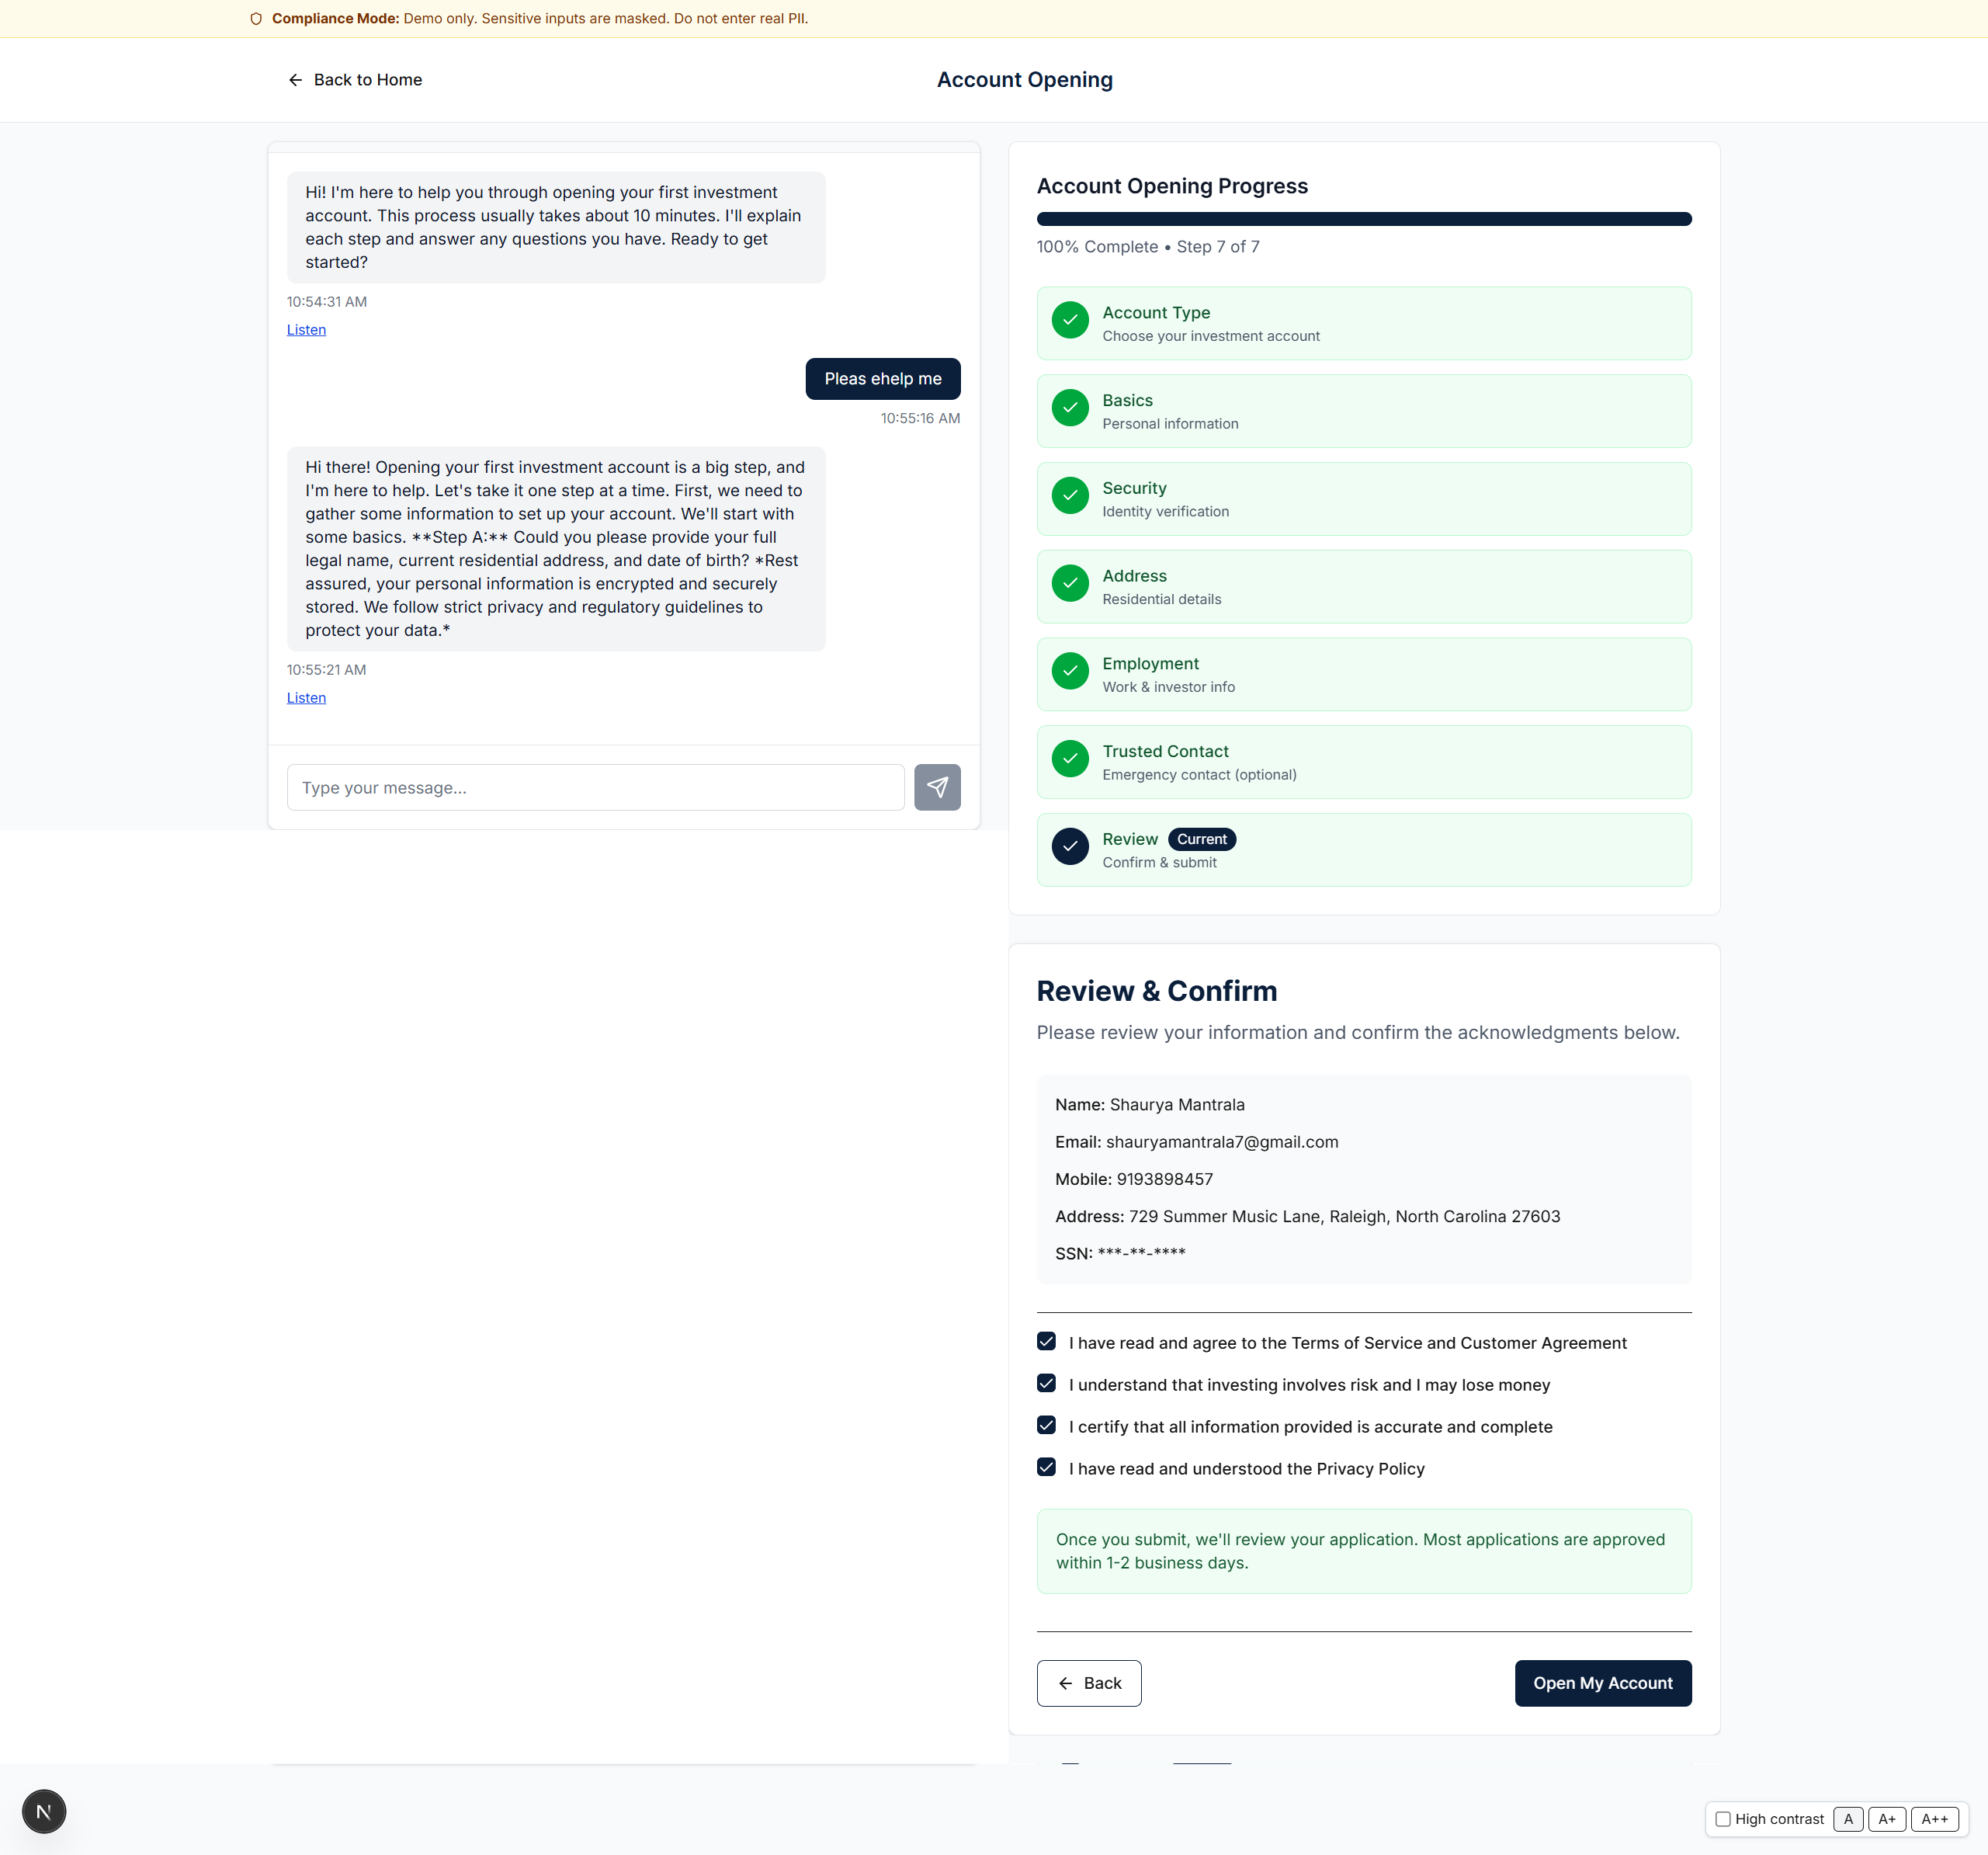Click the Next.js N logo badge
The width and height of the screenshot is (1988, 1855).
[x=44, y=1811]
